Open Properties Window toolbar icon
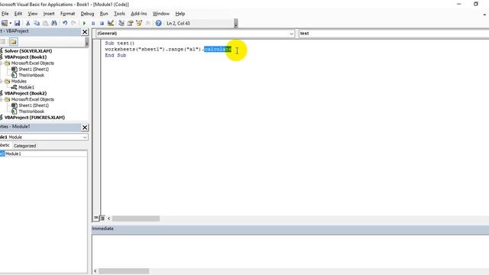489x275 pixels. click(130, 23)
